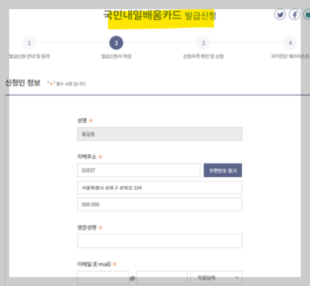Click the email domain field after @

pyautogui.click(x=162, y=278)
